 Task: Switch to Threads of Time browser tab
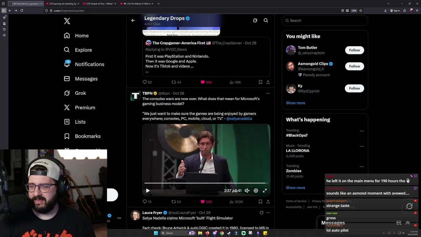[99, 4]
